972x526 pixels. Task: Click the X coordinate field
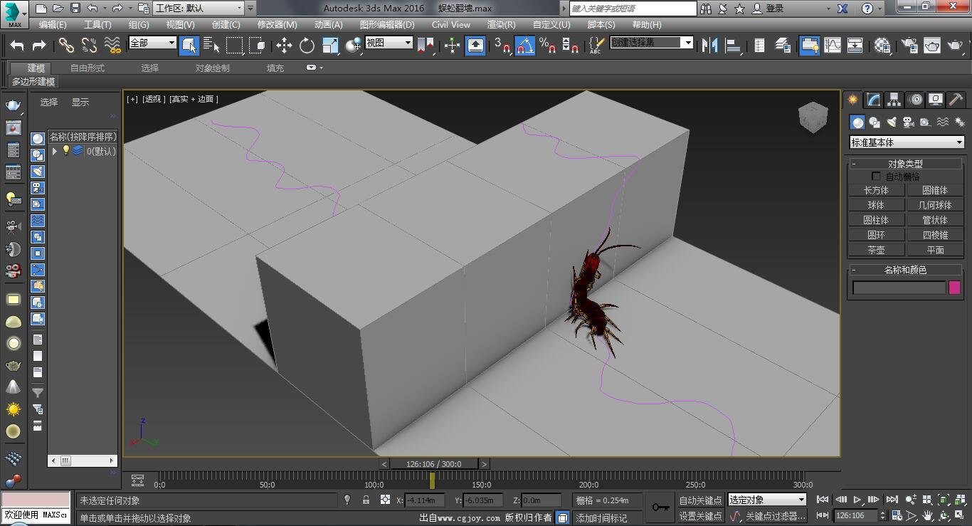point(425,500)
